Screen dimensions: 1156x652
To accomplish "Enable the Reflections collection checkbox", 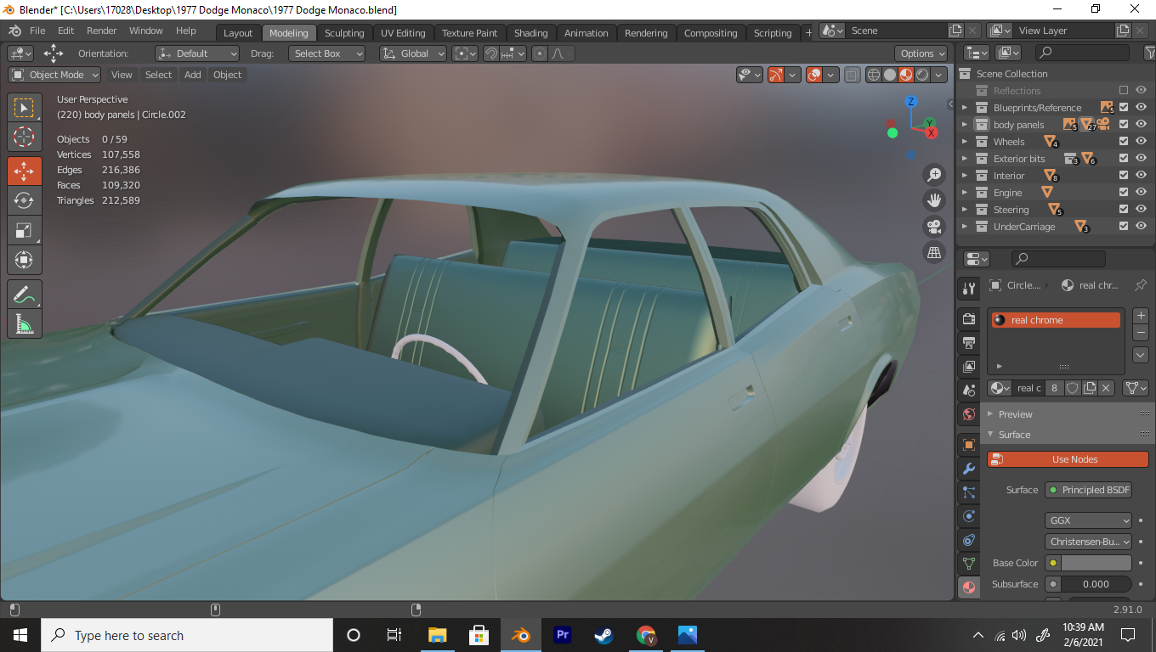I will [1124, 91].
